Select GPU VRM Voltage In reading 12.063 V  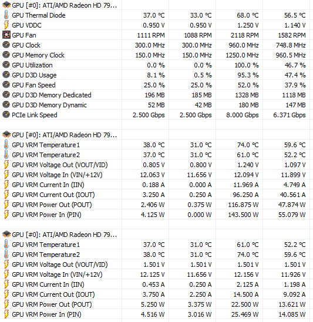(x=152, y=175)
